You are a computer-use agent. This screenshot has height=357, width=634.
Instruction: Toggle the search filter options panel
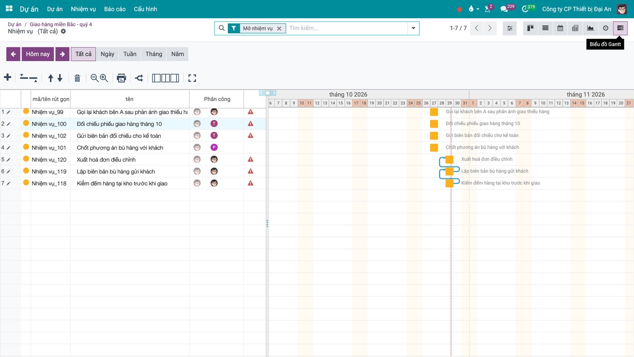[510, 28]
